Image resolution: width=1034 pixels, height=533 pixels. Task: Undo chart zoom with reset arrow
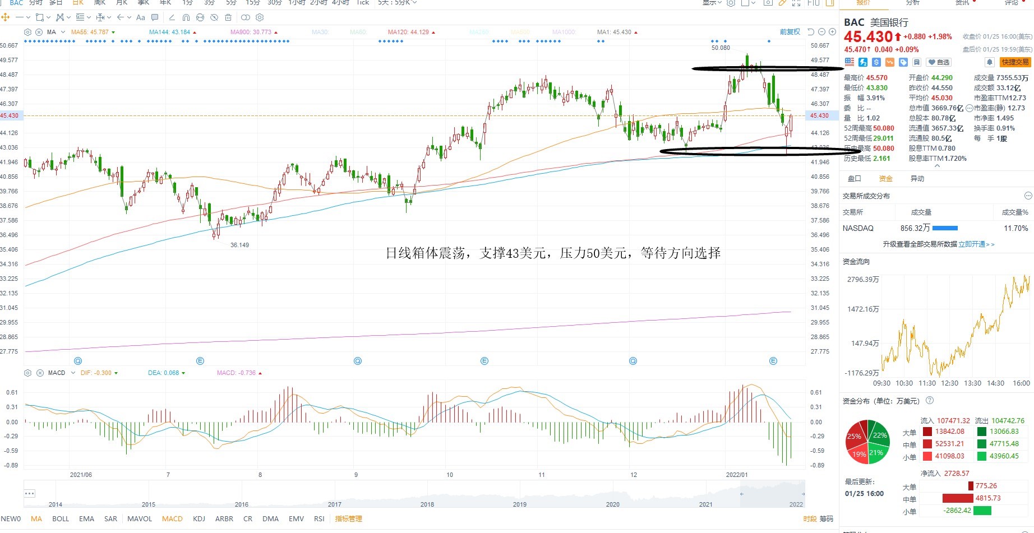click(811, 32)
